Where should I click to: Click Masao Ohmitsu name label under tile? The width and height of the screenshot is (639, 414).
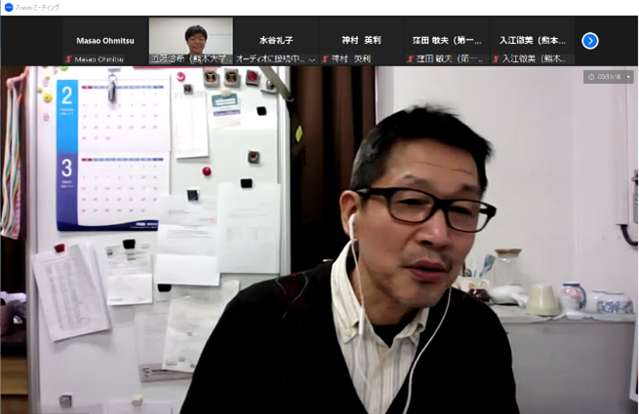coord(100,59)
